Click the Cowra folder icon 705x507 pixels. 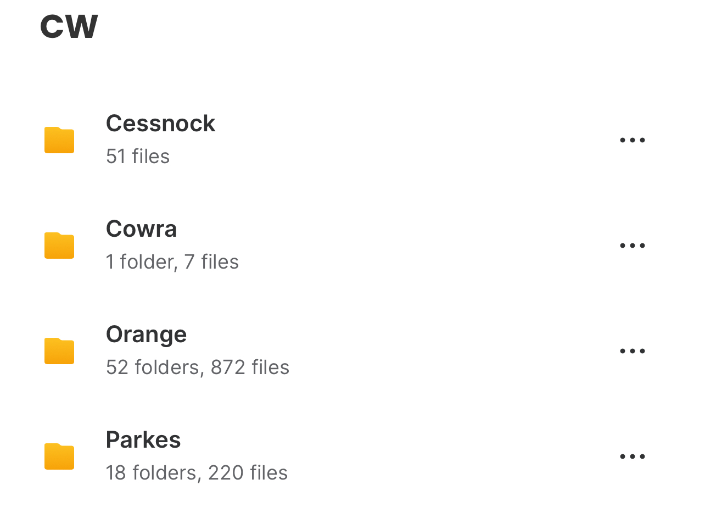point(59,246)
